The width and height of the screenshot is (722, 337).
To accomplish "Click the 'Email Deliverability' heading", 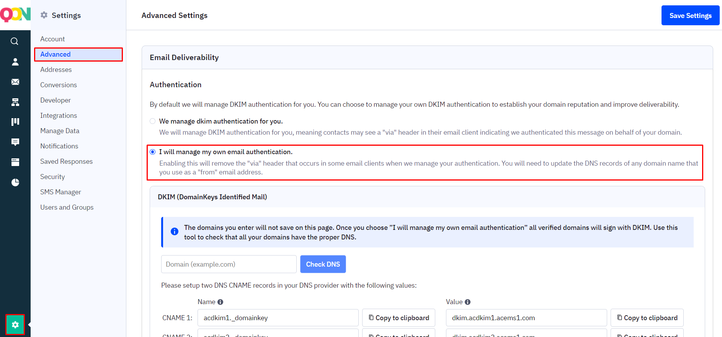I will pos(184,57).
